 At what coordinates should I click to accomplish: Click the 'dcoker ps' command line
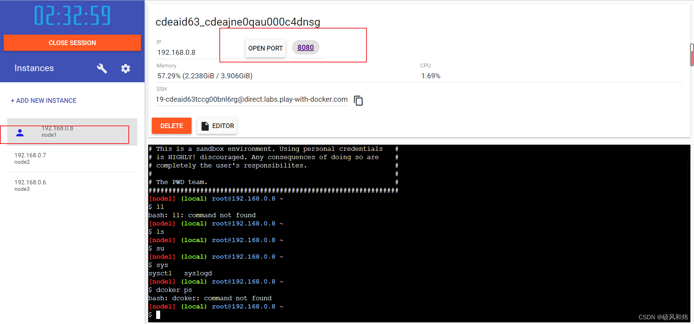tap(170, 290)
